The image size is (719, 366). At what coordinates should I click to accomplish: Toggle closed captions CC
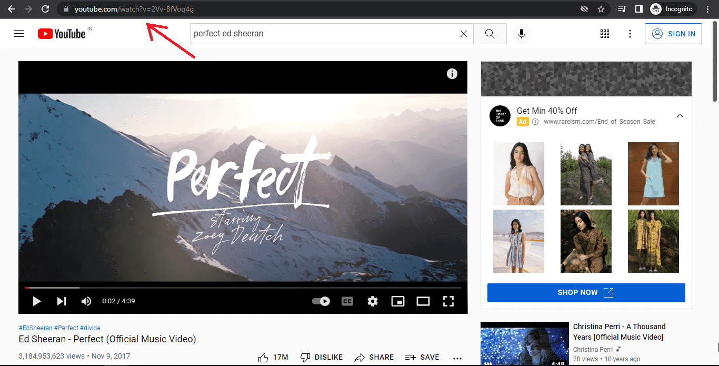click(347, 301)
